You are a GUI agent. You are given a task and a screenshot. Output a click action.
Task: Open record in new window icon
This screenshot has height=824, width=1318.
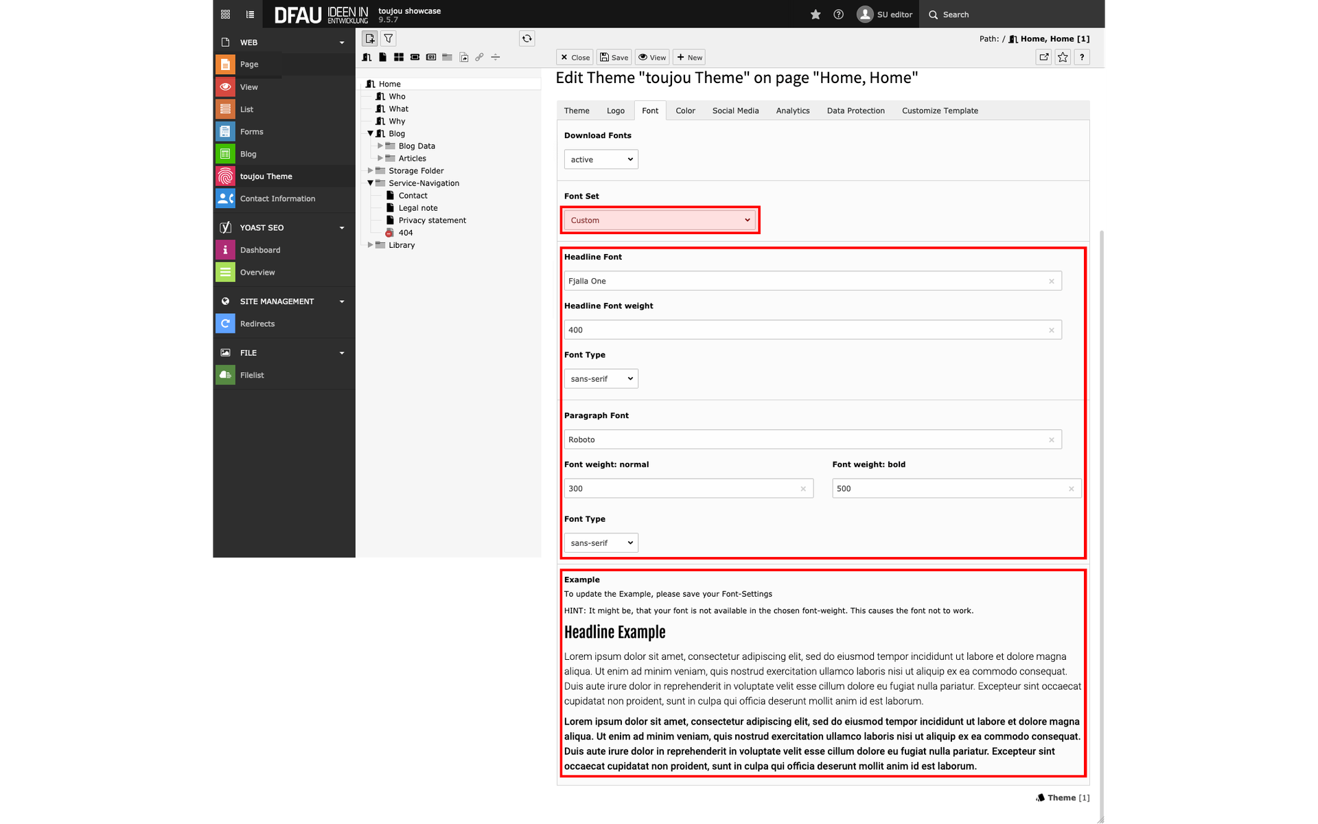[1043, 57]
